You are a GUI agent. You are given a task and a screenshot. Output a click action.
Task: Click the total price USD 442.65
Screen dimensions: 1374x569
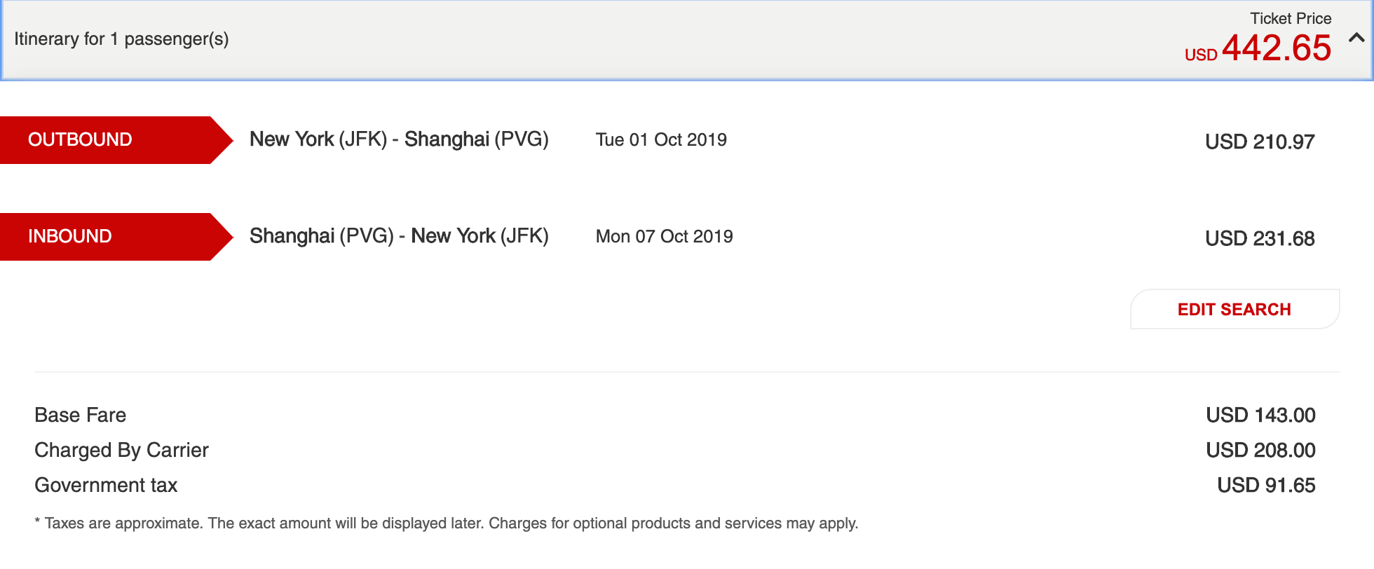[x=1259, y=48]
